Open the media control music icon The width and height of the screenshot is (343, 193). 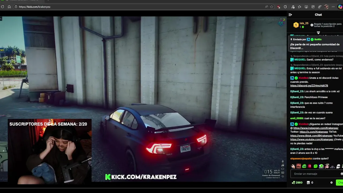tap(293, 7)
